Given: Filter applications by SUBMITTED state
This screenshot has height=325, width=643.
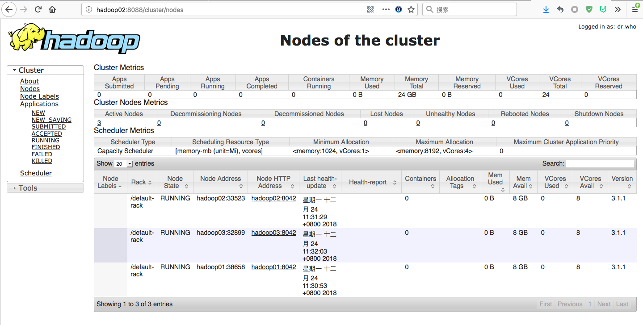Looking at the screenshot, I should click(49, 127).
